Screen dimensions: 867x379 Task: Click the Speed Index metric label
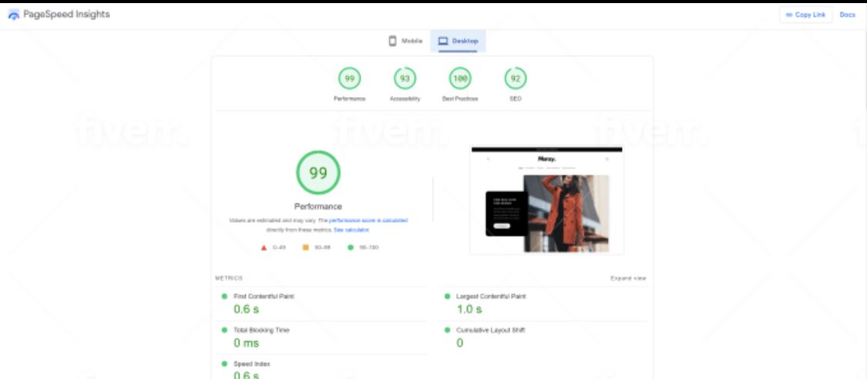click(x=251, y=364)
